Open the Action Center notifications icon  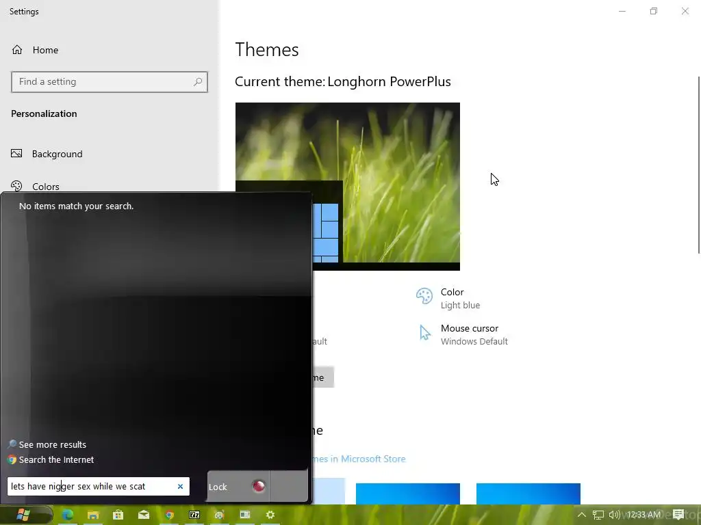[x=678, y=515]
